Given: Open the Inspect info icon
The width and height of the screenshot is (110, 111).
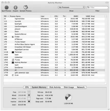Looking at the screenshot, I should [x=15, y=7].
